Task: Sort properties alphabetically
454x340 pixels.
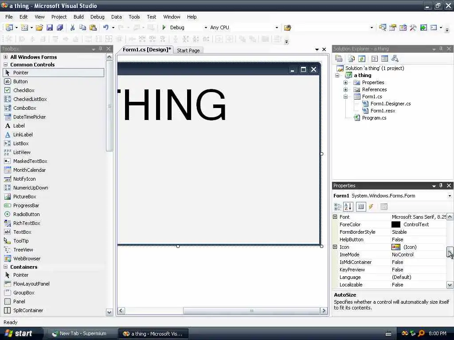Action: (348, 207)
